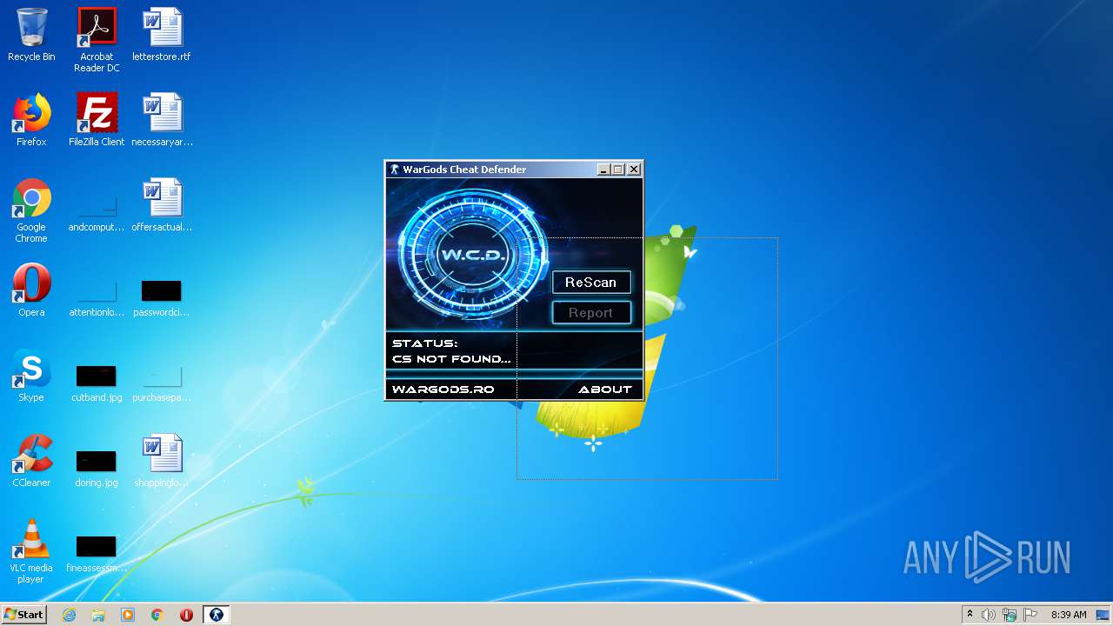This screenshot has height=626, width=1113.
Task: Click the CS NOT FOUND status text
Action: point(451,359)
